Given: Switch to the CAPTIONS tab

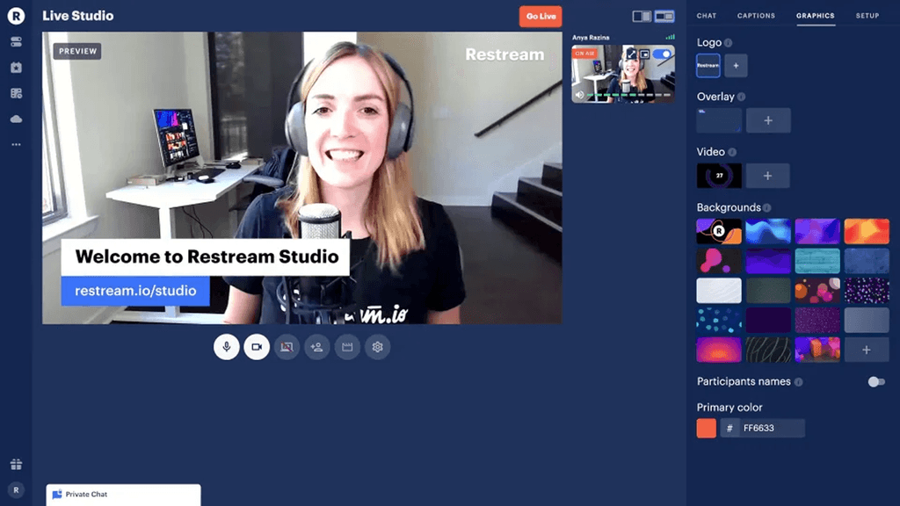Looking at the screenshot, I should [x=756, y=15].
